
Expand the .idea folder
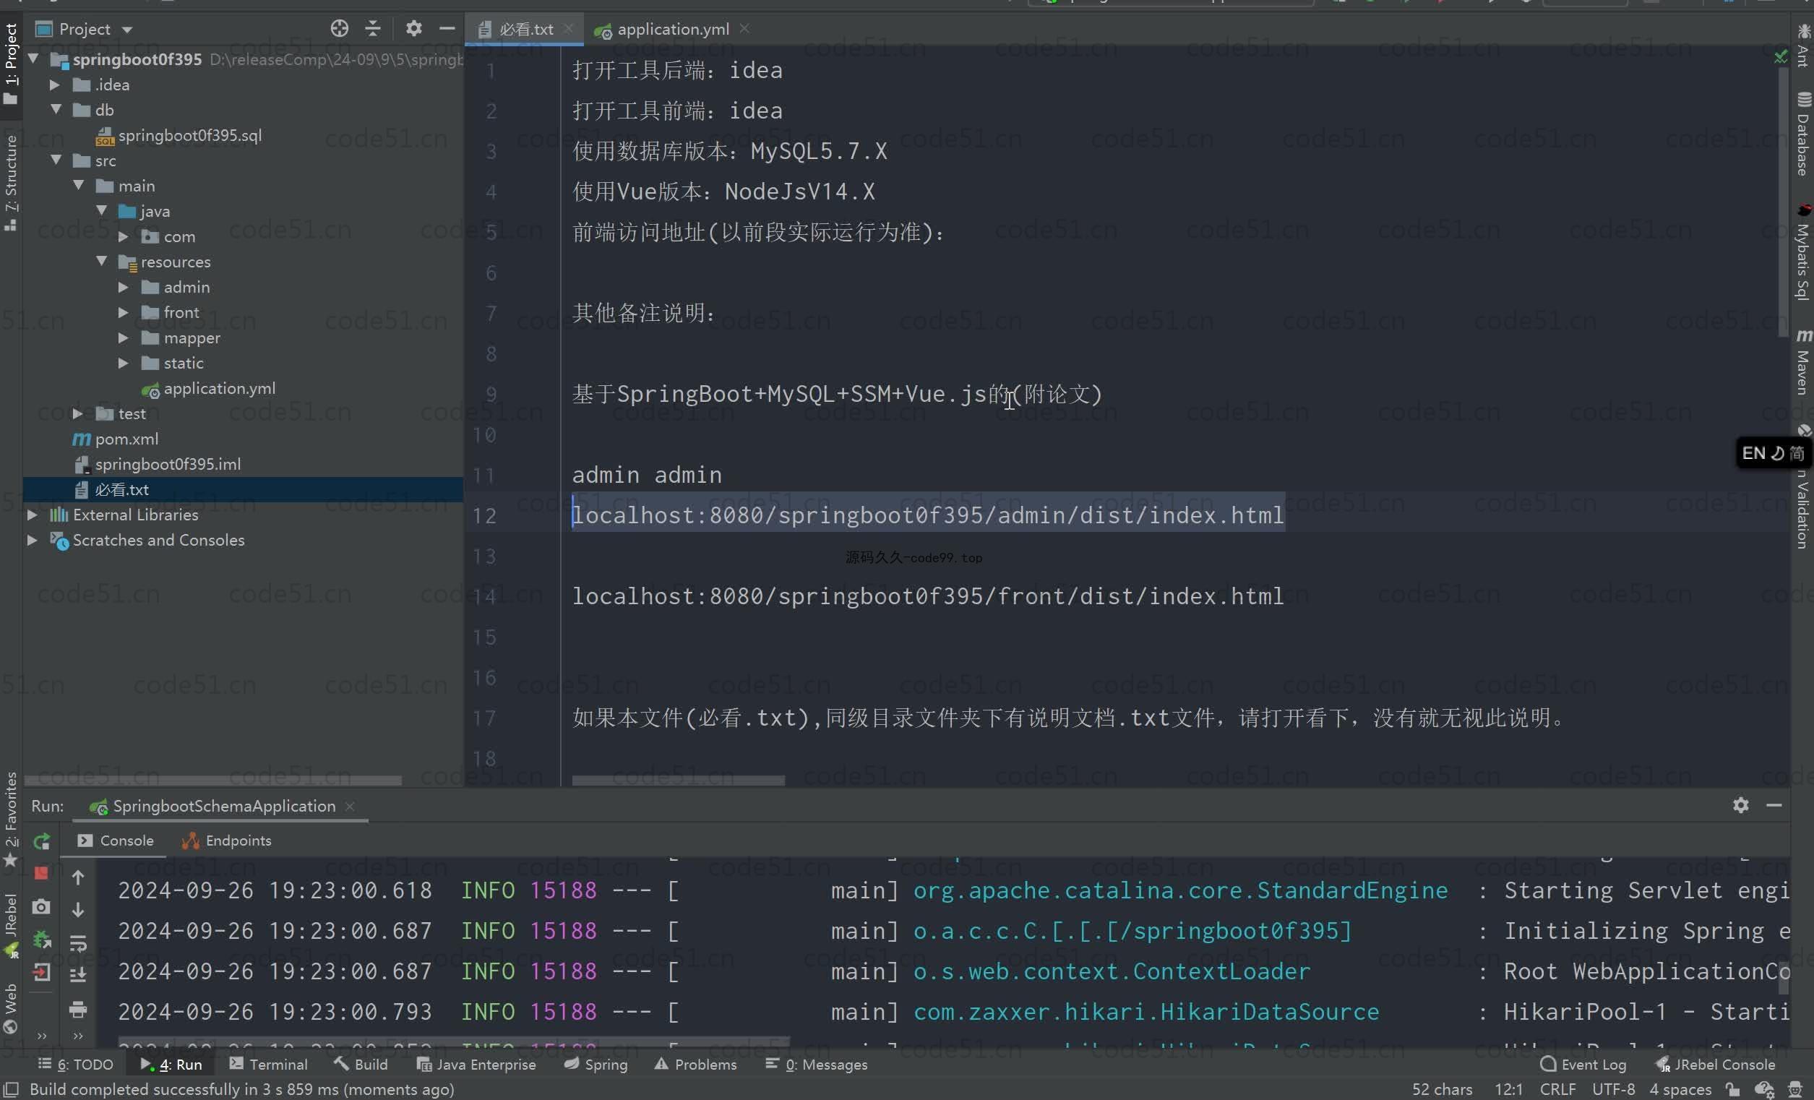point(55,85)
